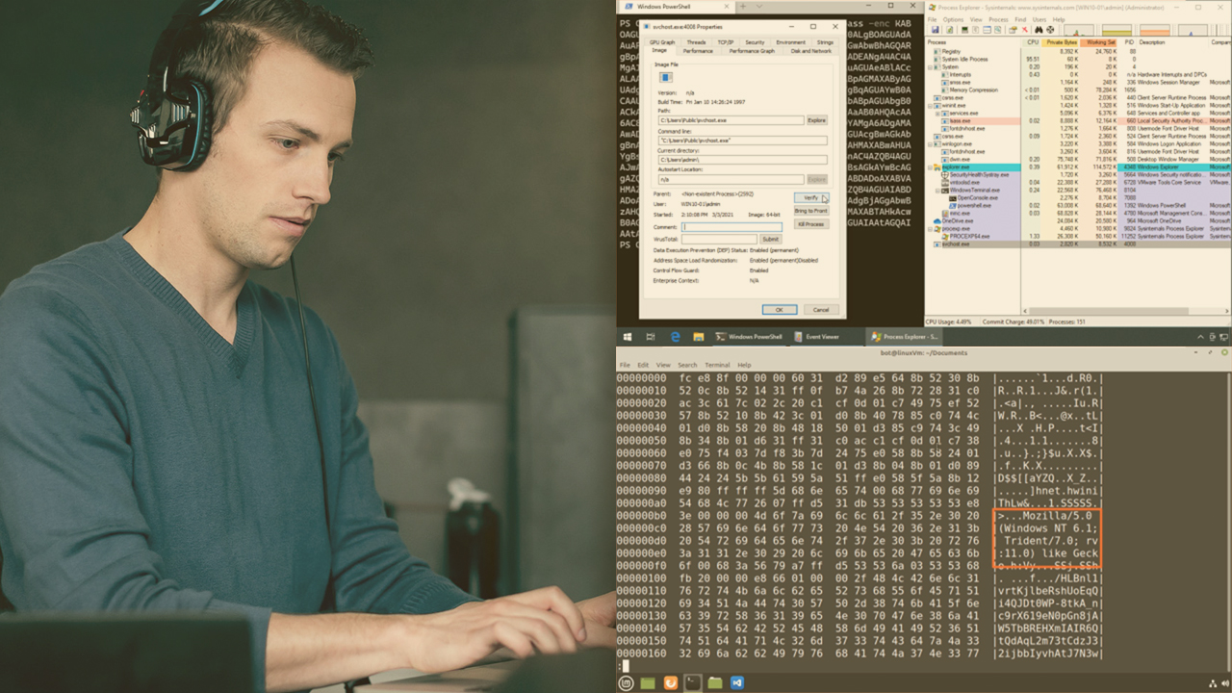Collapse the wininit.exe process tree
Image resolution: width=1232 pixels, height=693 pixels.
point(931,106)
